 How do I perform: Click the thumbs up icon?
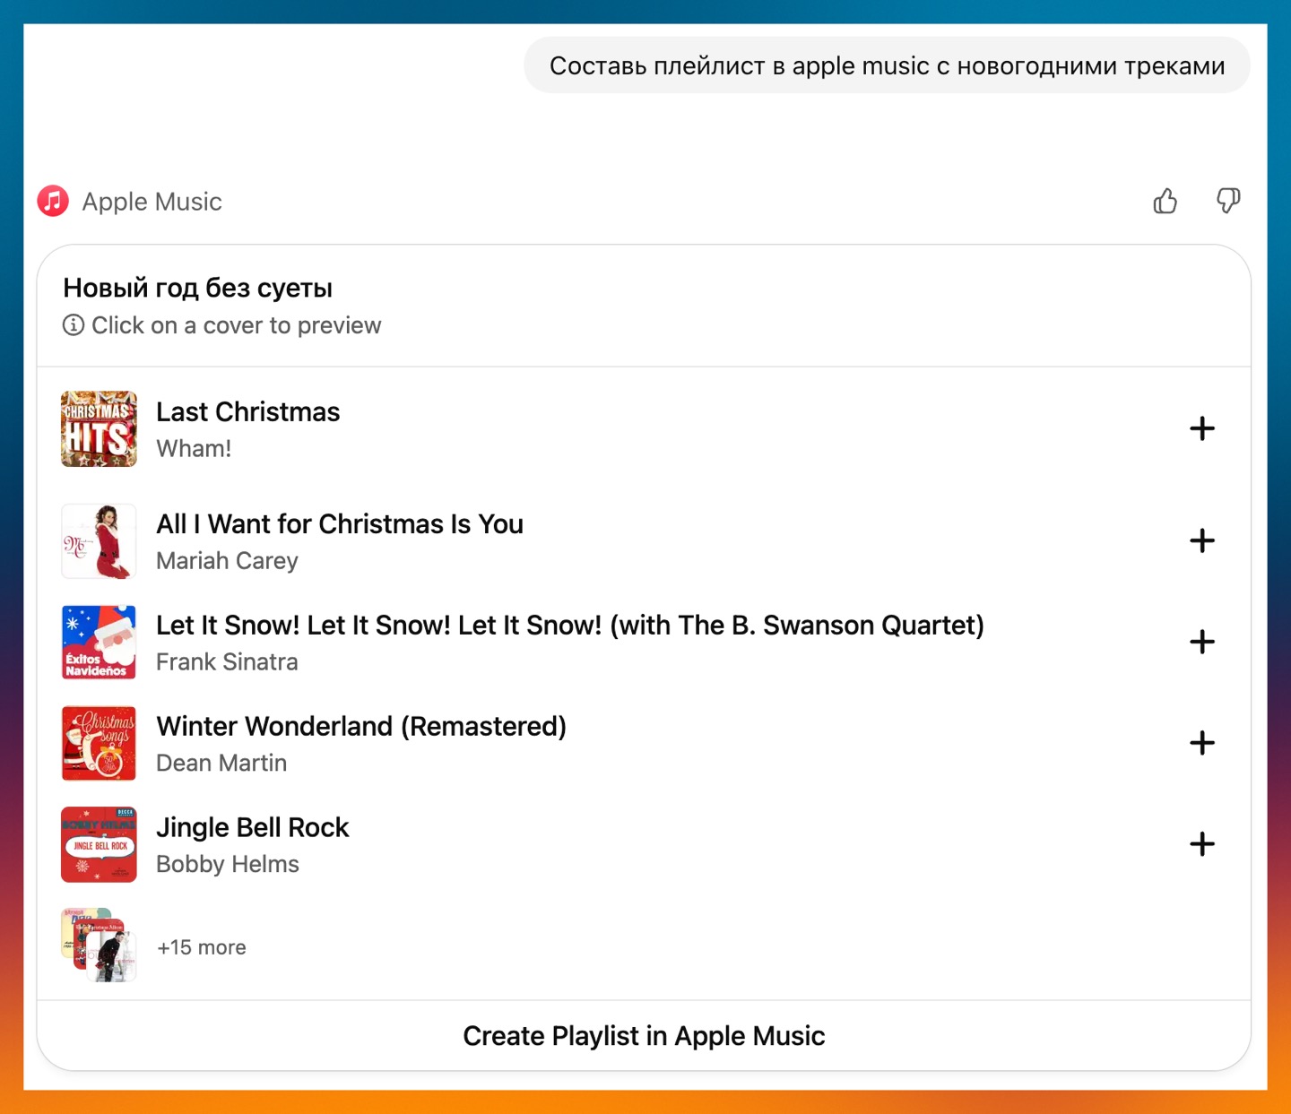1165,201
